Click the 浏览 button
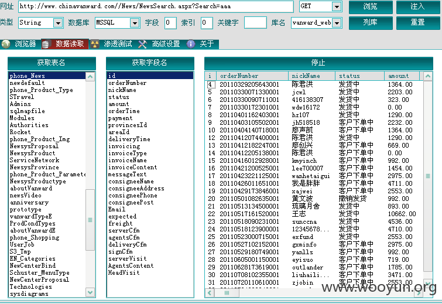 (371, 7)
